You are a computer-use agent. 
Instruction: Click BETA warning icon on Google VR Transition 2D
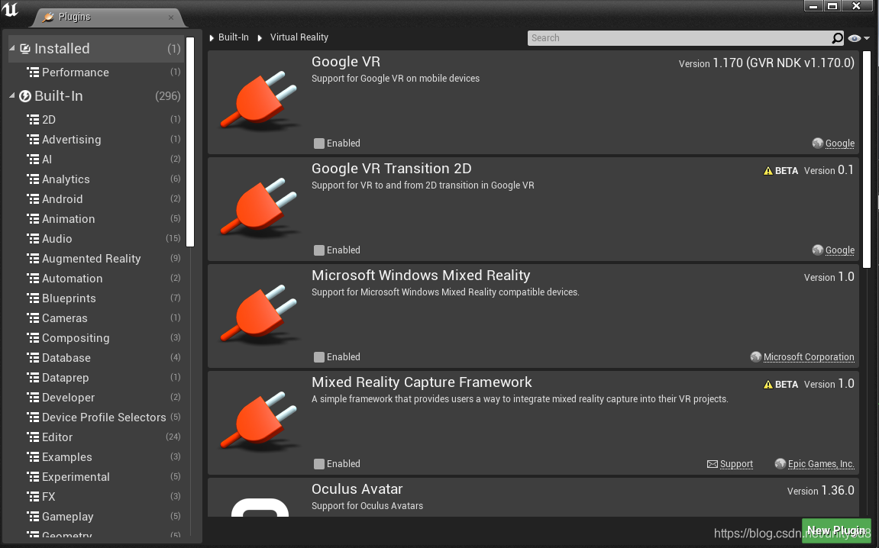[x=768, y=171]
